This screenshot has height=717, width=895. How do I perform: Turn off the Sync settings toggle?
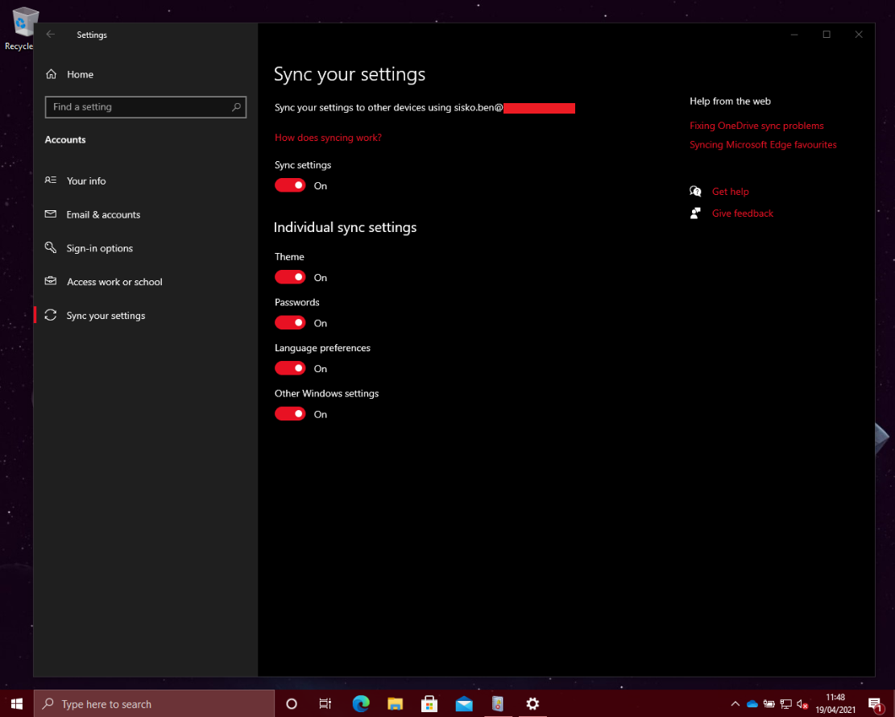[290, 185]
